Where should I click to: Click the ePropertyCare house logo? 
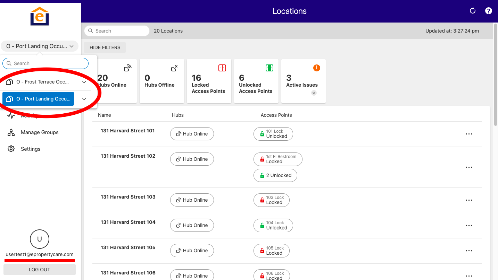tap(40, 16)
